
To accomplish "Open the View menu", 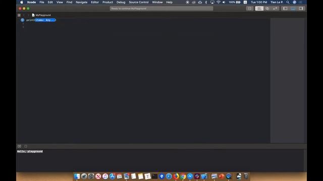I will pos(60,2).
